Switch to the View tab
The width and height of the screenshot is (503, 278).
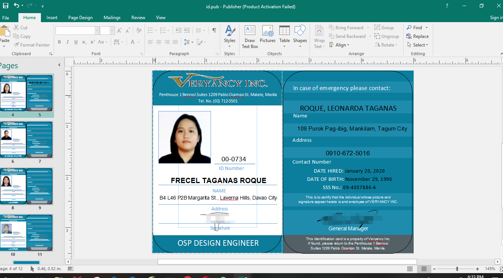pos(161,18)
